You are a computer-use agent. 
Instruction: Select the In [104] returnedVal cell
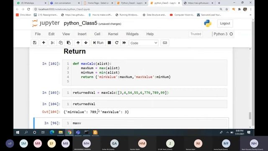pos(144,104)
